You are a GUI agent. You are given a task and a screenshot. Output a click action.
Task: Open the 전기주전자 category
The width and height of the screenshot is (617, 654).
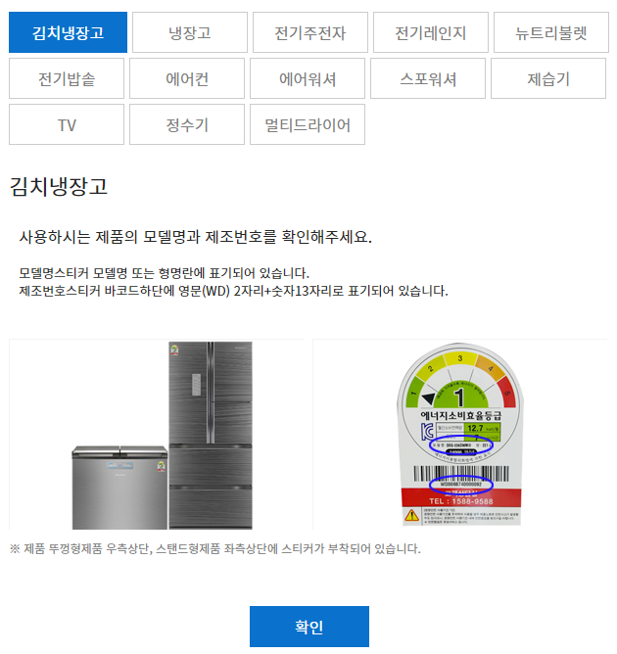pos(309,32)
